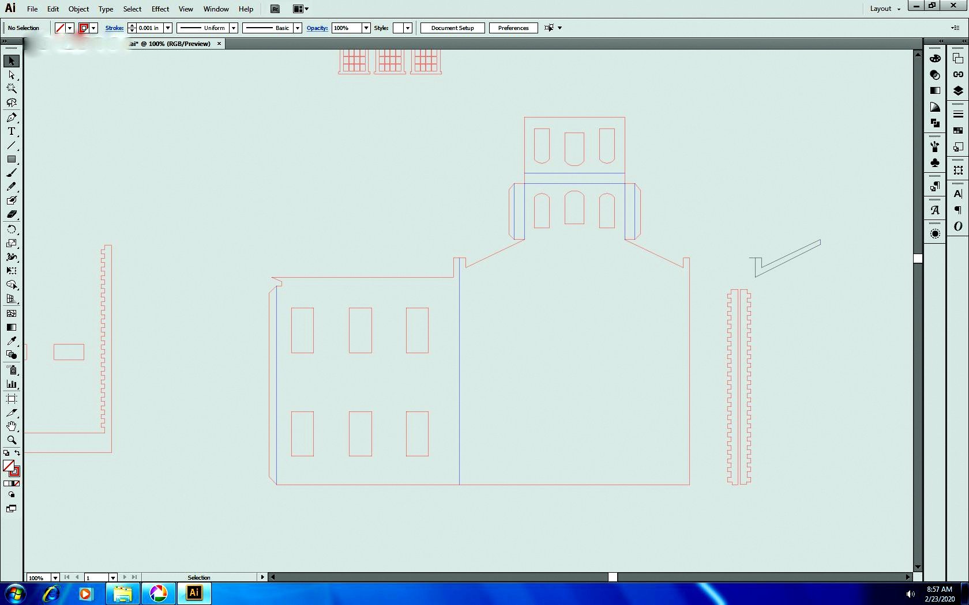Open the View menu
969x605 pixels.
tap(186, 9)
